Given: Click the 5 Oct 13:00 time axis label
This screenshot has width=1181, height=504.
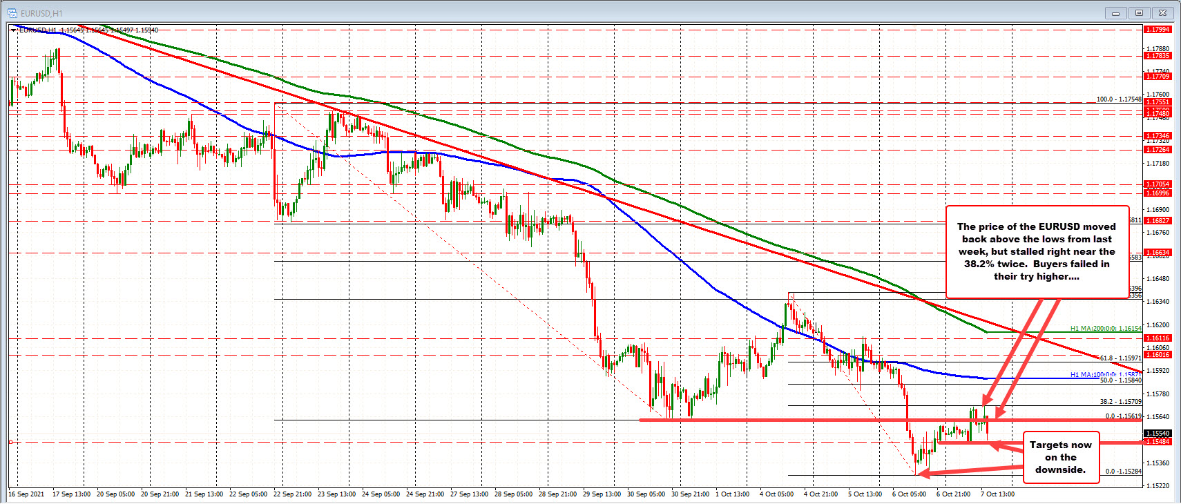Looking at the screenshot, I should 865,494.
